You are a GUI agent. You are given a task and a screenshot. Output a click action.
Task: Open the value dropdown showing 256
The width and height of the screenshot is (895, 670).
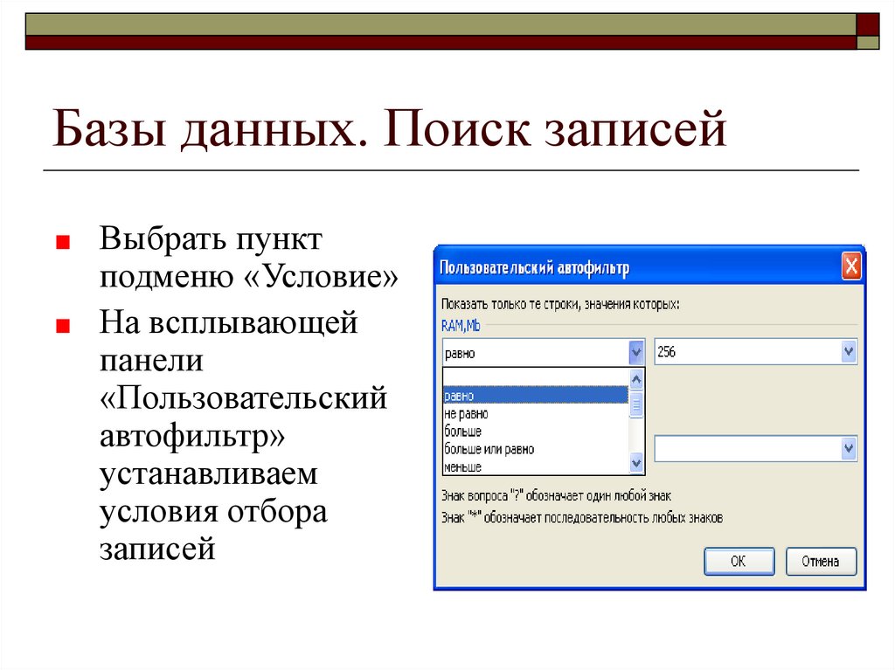(x=848, y=351)
